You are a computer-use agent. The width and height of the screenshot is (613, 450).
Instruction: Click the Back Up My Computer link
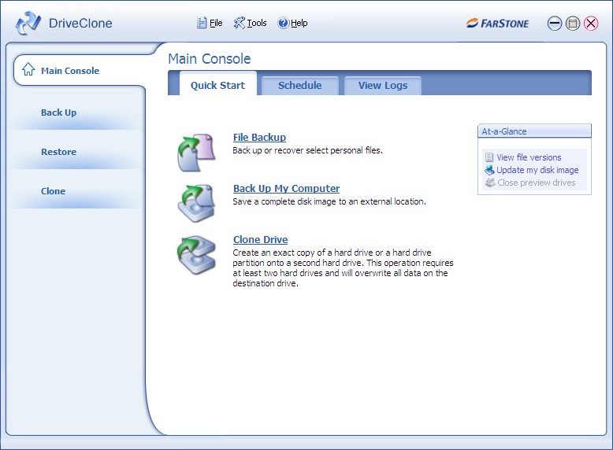(286, 189)
